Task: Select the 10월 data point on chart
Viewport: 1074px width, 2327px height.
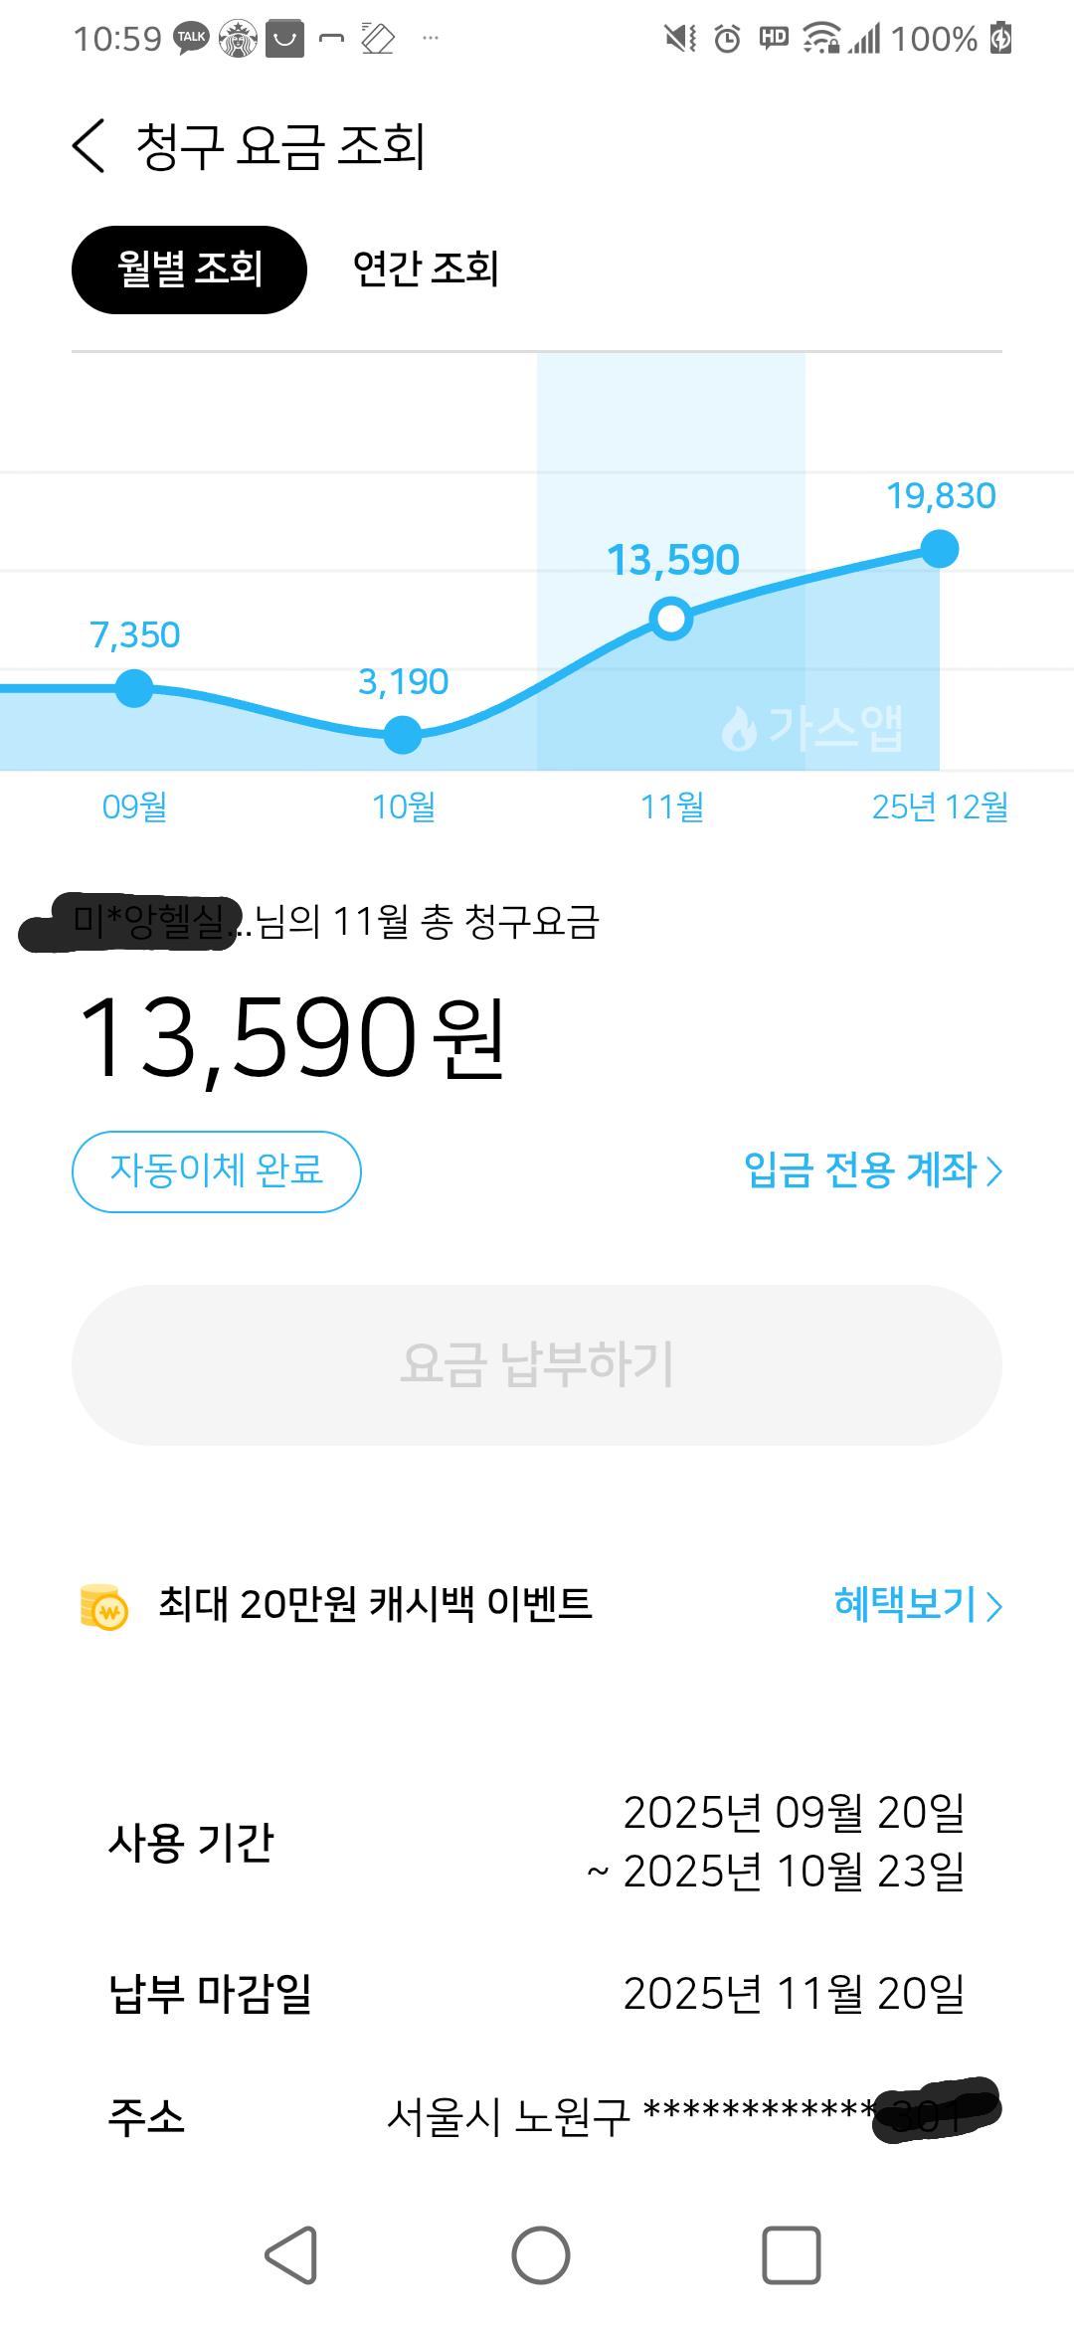Action: 403,735
